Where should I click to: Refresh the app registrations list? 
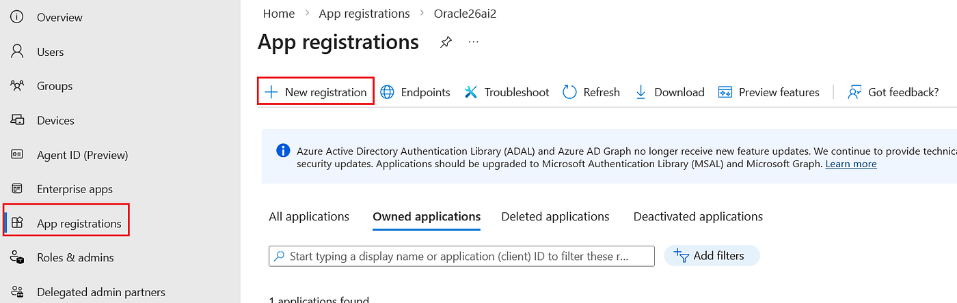(x=591, y=92)
